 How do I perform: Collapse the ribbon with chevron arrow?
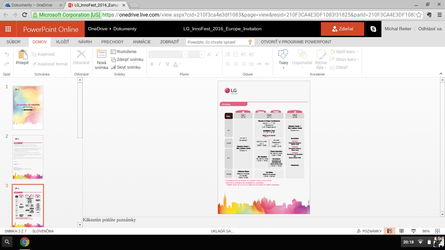tap(441, 74)
